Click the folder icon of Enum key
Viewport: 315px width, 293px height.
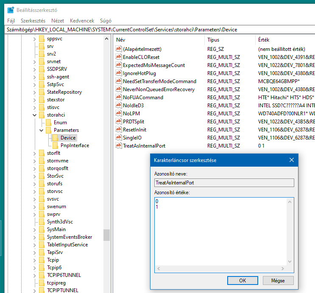[49, 123]
